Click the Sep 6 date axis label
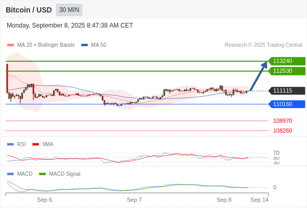307x208 pixels. [x=44, y=200]
